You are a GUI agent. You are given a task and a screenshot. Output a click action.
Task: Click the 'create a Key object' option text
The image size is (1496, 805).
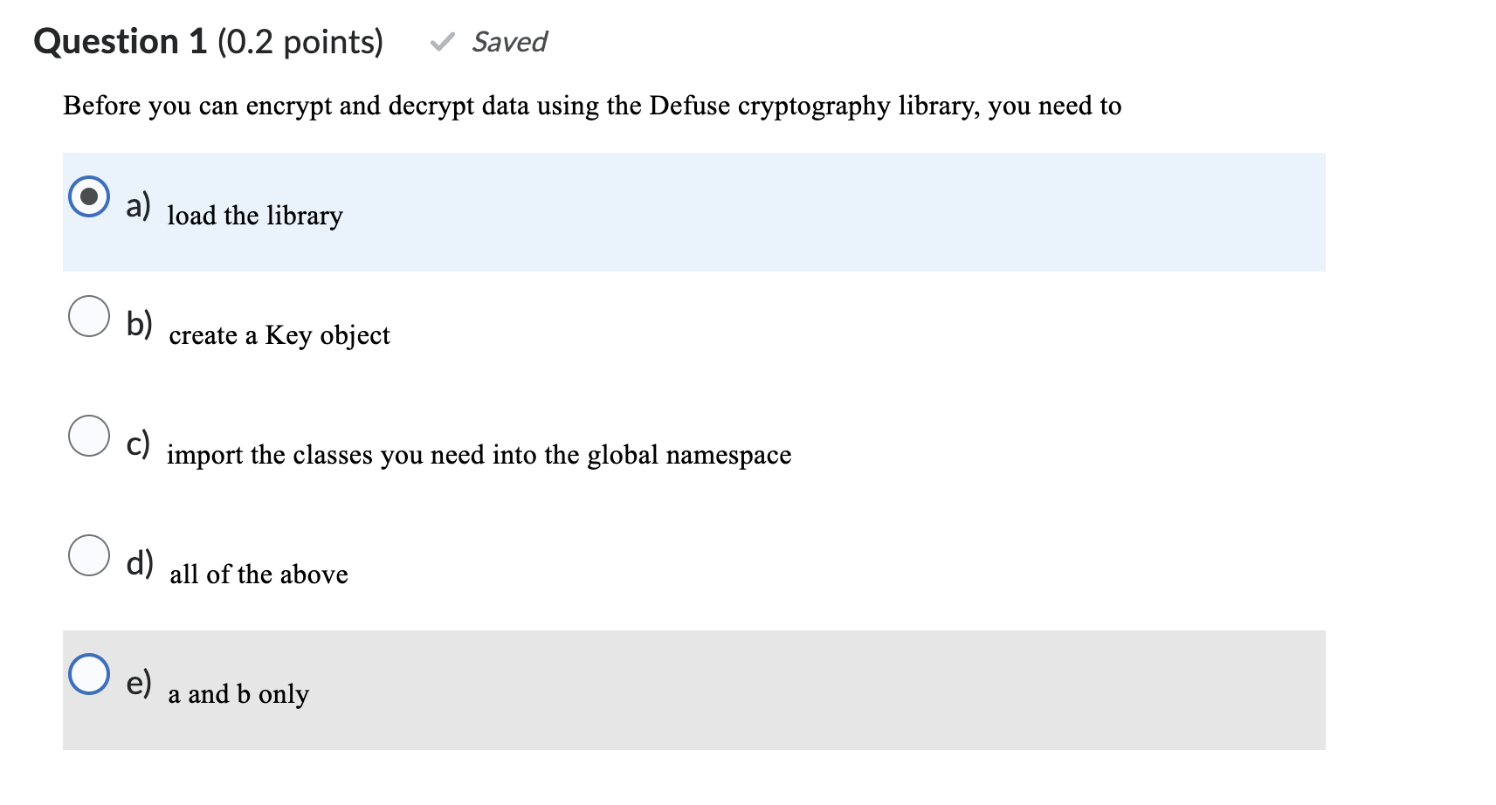[279, 335]
